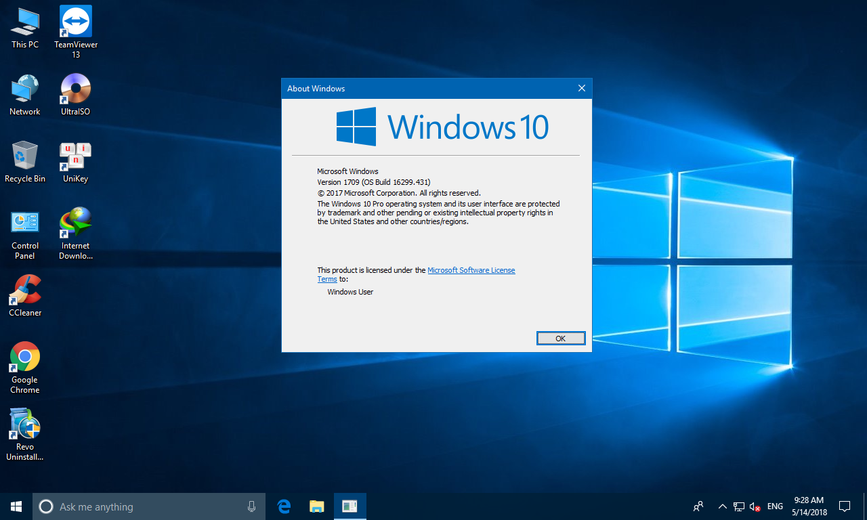
Task: Click the About Windows taskbar button
Action: (350, 506)
